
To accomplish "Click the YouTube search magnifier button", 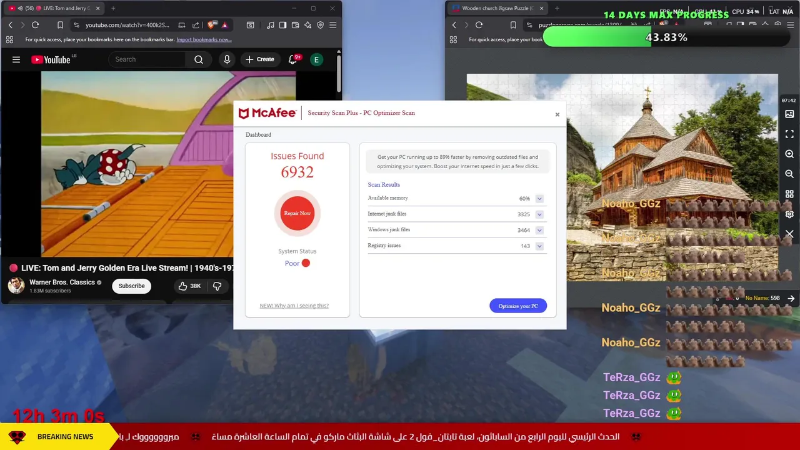I will [199, 59].
